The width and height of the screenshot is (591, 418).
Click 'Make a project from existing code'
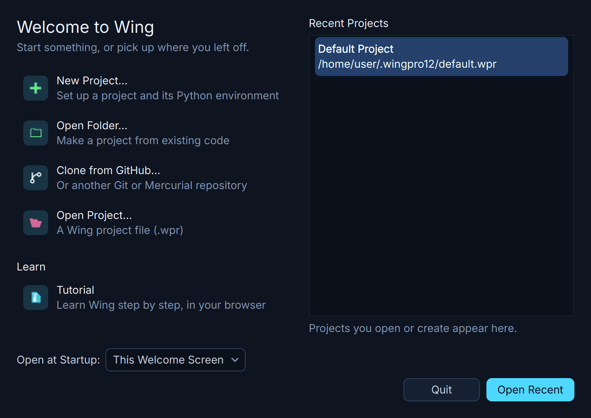pos(143,140)
